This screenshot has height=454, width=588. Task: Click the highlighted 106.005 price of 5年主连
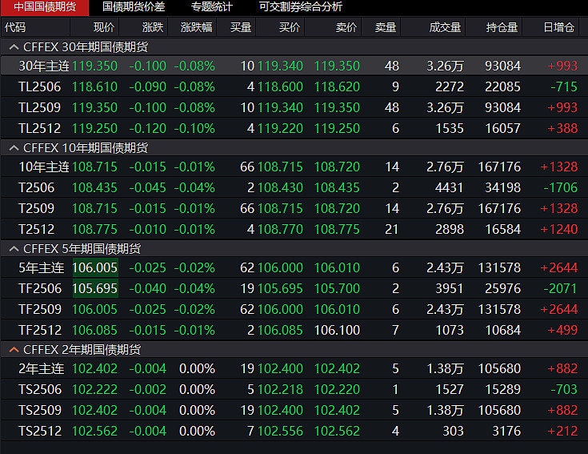(95, 268)
